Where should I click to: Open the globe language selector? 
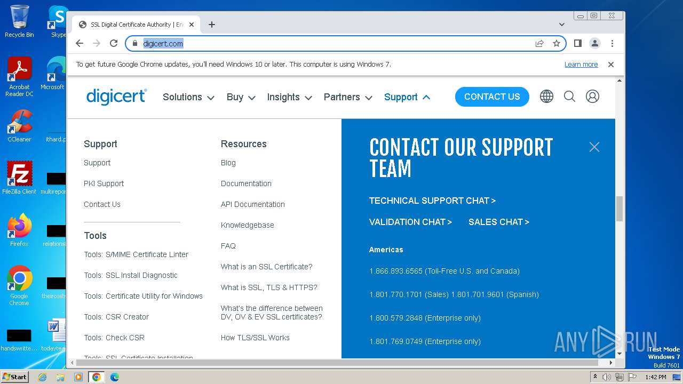tap(546, 97)
